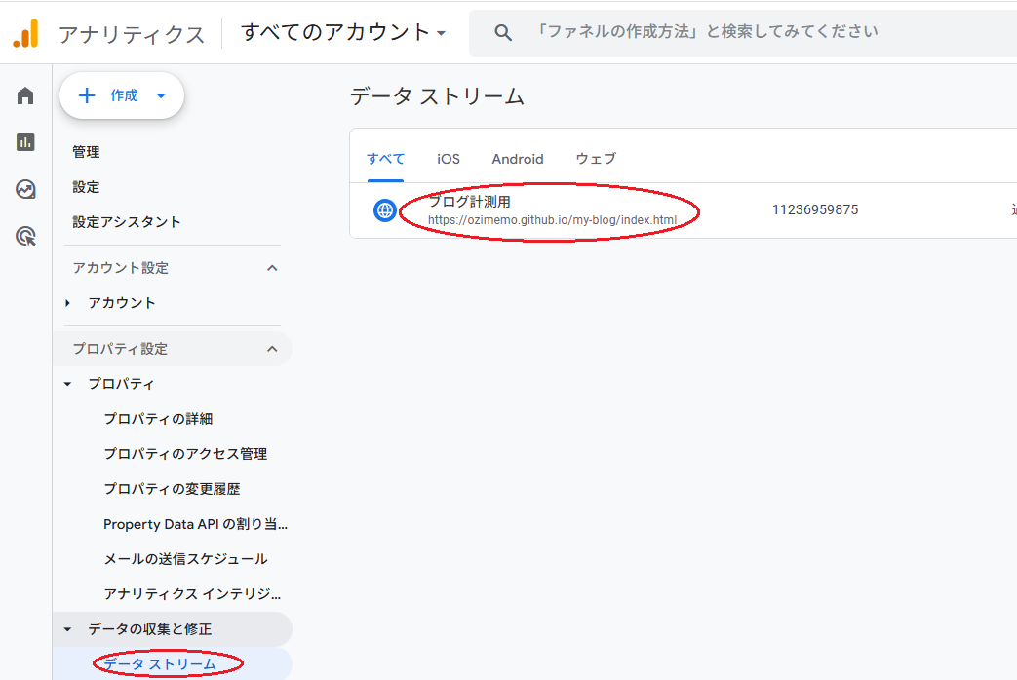Image resolution: width=1017 pixels, height=680 pixels.
Task: Click the stream ID 11236959875
Action: click(x=814, y=209)
